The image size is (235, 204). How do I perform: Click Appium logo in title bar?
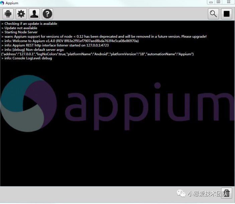[2, 3]
